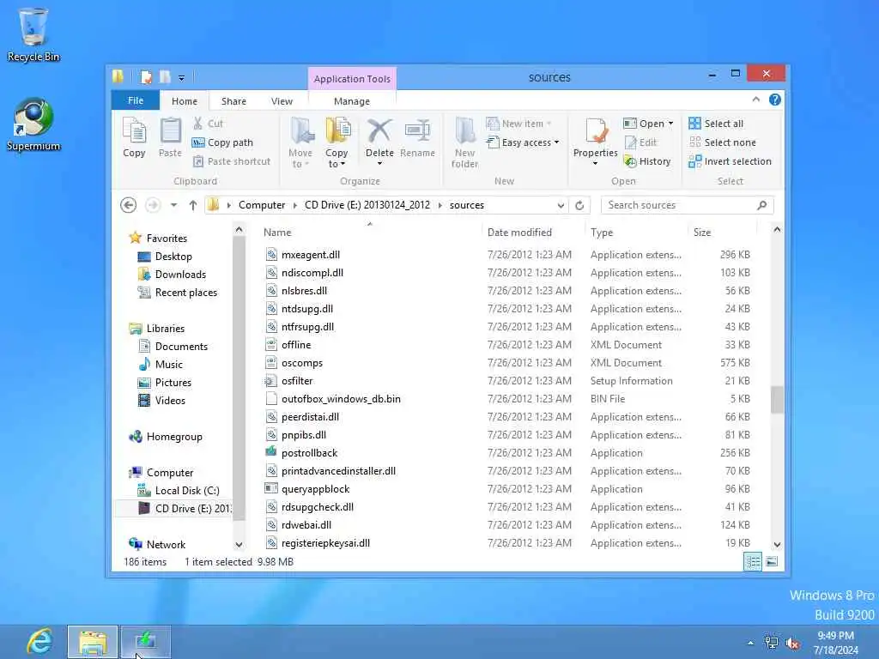Image resolution: width=879 pixels, height=659 pixels.
Task: Click Copy path in Clipboard group
Action: point(222,142)
